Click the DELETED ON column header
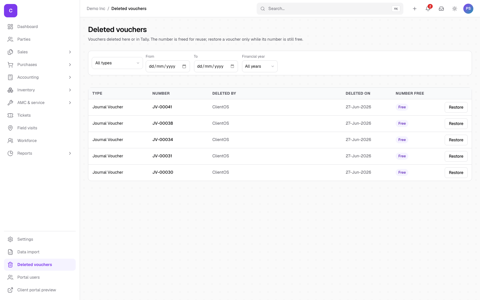The image size is (480, 300). [x=358, y=93]
